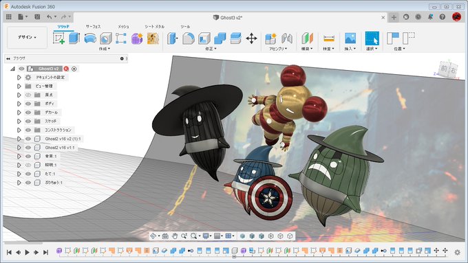468x263 pixels.
Task: Close the Ghost3 v2* document tab
Action: coord(383,18)
